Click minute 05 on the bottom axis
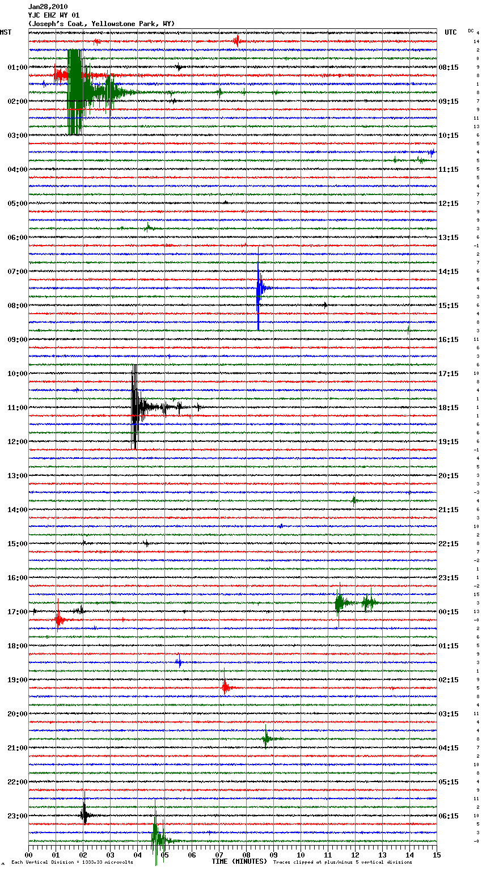 click(164, 855)
